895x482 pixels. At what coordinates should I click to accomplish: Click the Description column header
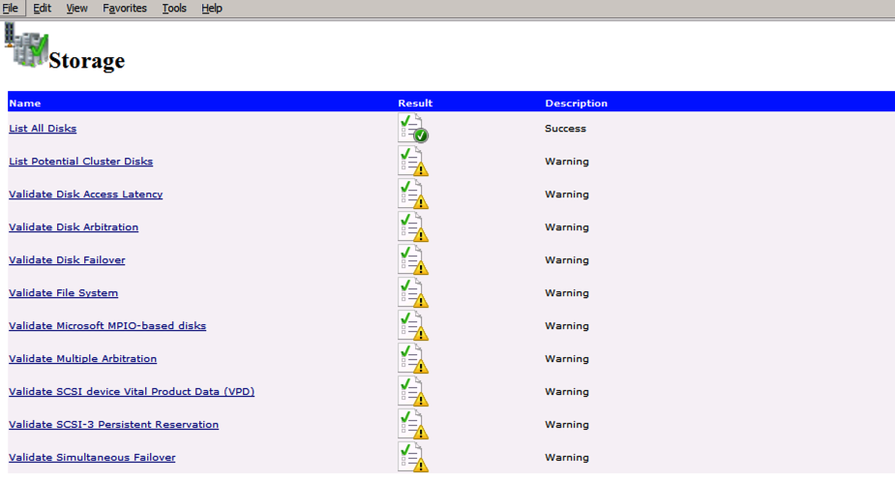click(576, 103)
